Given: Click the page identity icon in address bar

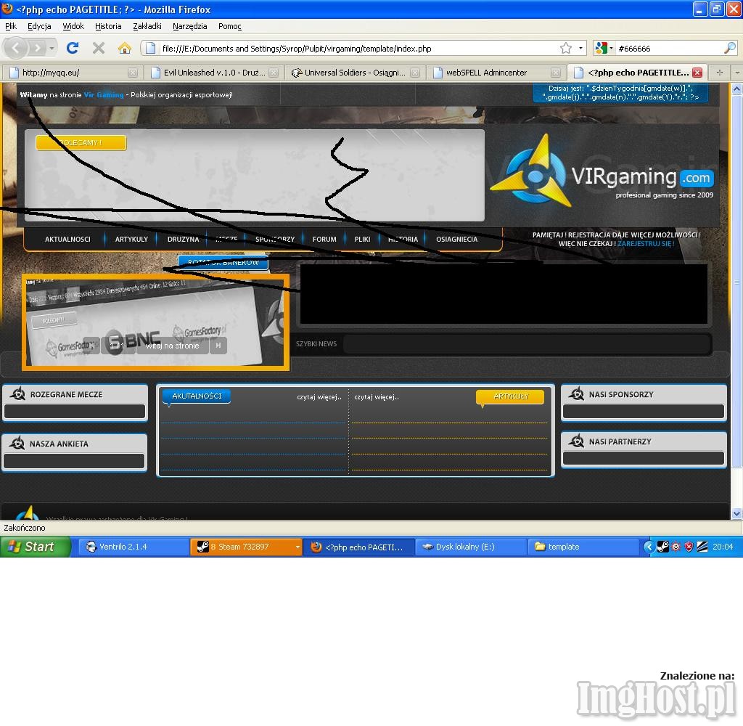Looking at the screenshot, I should coord(151,49).
